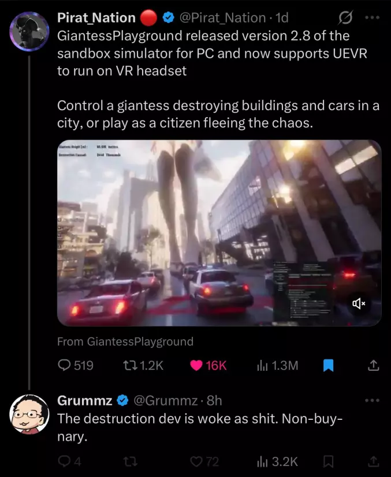Unmute the GiantessPlayground video
Viewport: 391px width, 477px height.
pos(359,303)
